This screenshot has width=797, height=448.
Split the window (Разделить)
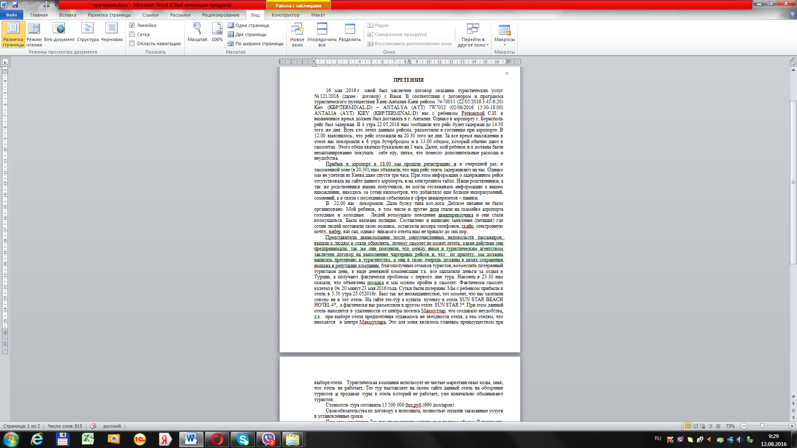click(x=350, y=29)
